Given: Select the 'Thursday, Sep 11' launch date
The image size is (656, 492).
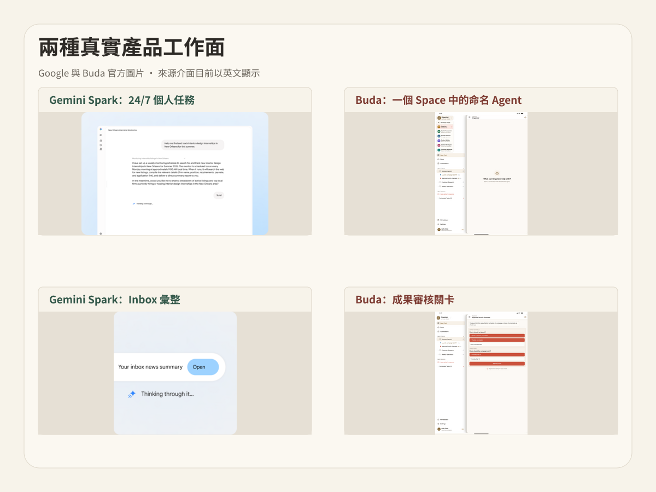Looking at the screenshot, I should [497, 359].
